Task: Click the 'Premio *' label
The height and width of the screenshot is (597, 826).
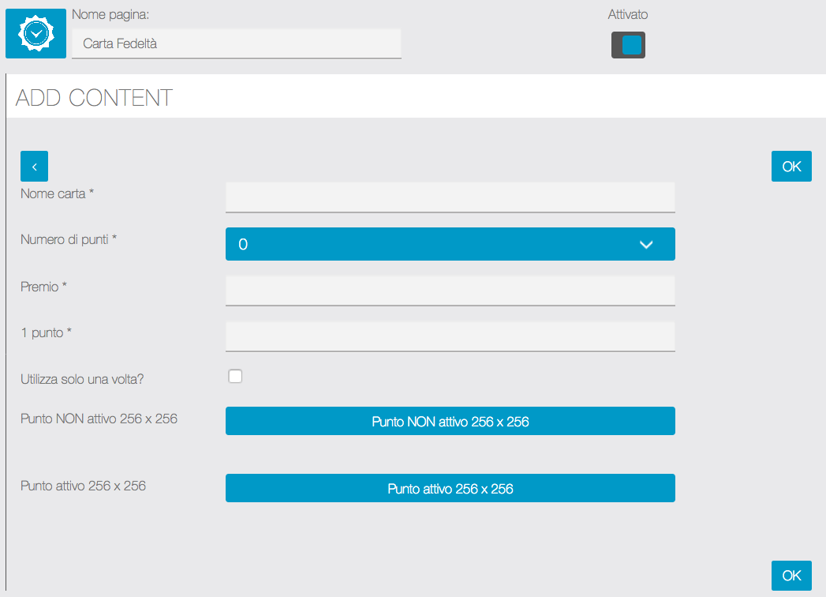Action: tap(43, 287)
